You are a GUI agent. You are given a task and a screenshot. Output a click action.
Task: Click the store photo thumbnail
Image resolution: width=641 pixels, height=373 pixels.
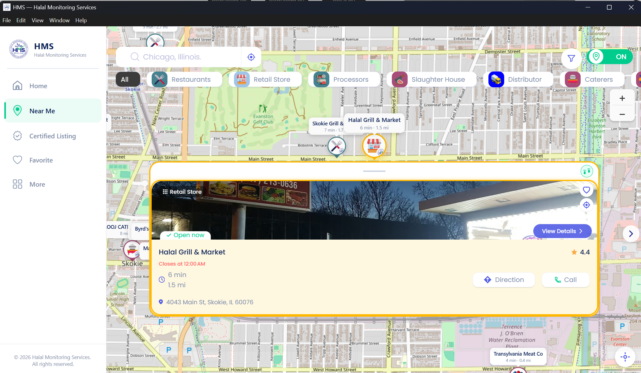[374, 210]
